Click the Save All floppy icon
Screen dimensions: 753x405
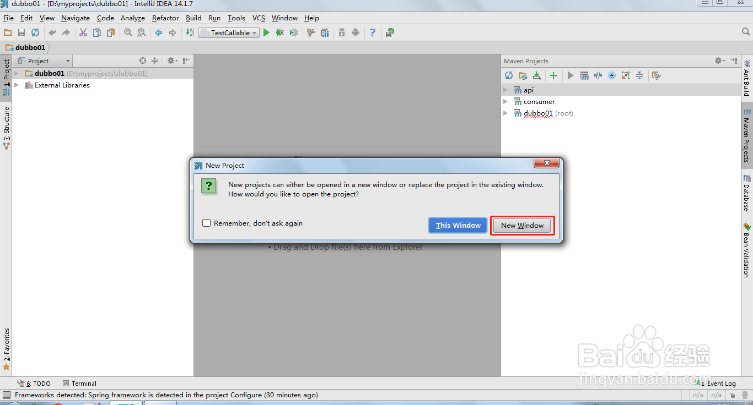click(x=21, y=33)
